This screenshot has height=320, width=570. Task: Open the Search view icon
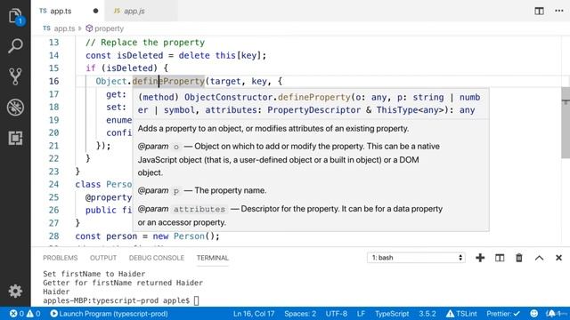pos(15,45)
